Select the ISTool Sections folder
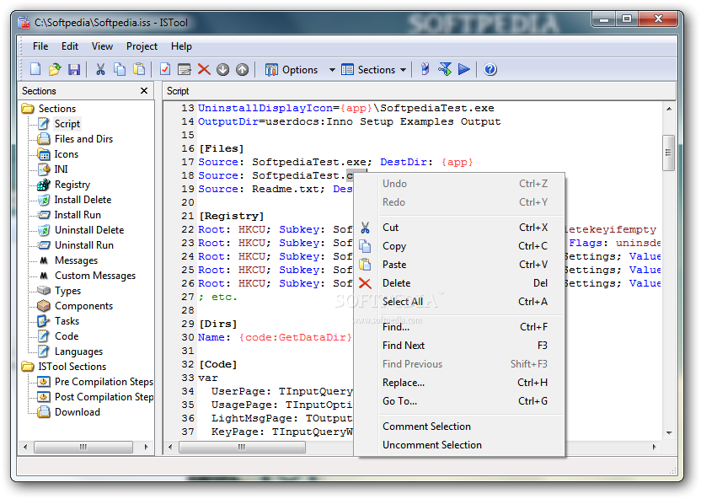The height and width of the screenshot is (499, 701). [x=72, y=367]
